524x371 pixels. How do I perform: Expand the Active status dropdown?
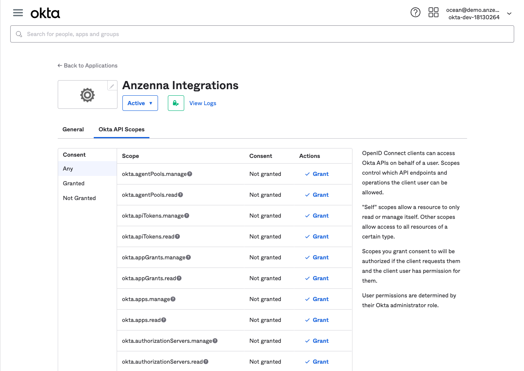(140, 103)
